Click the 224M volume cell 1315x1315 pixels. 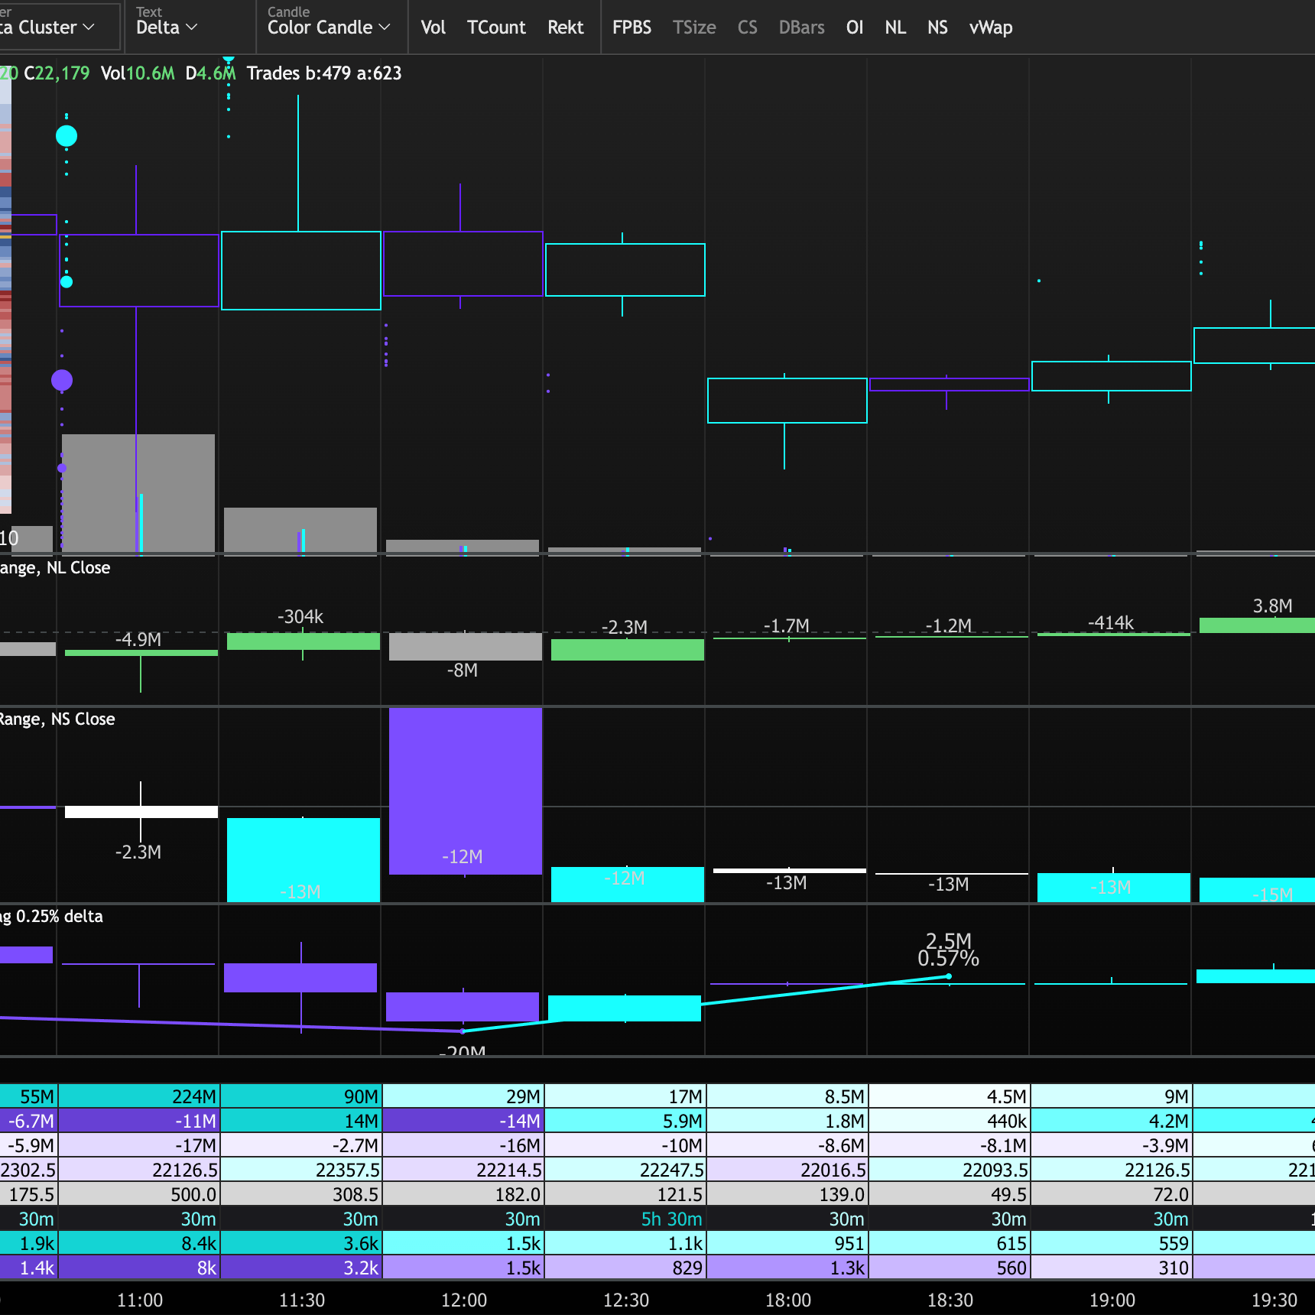click(138, 1096)
